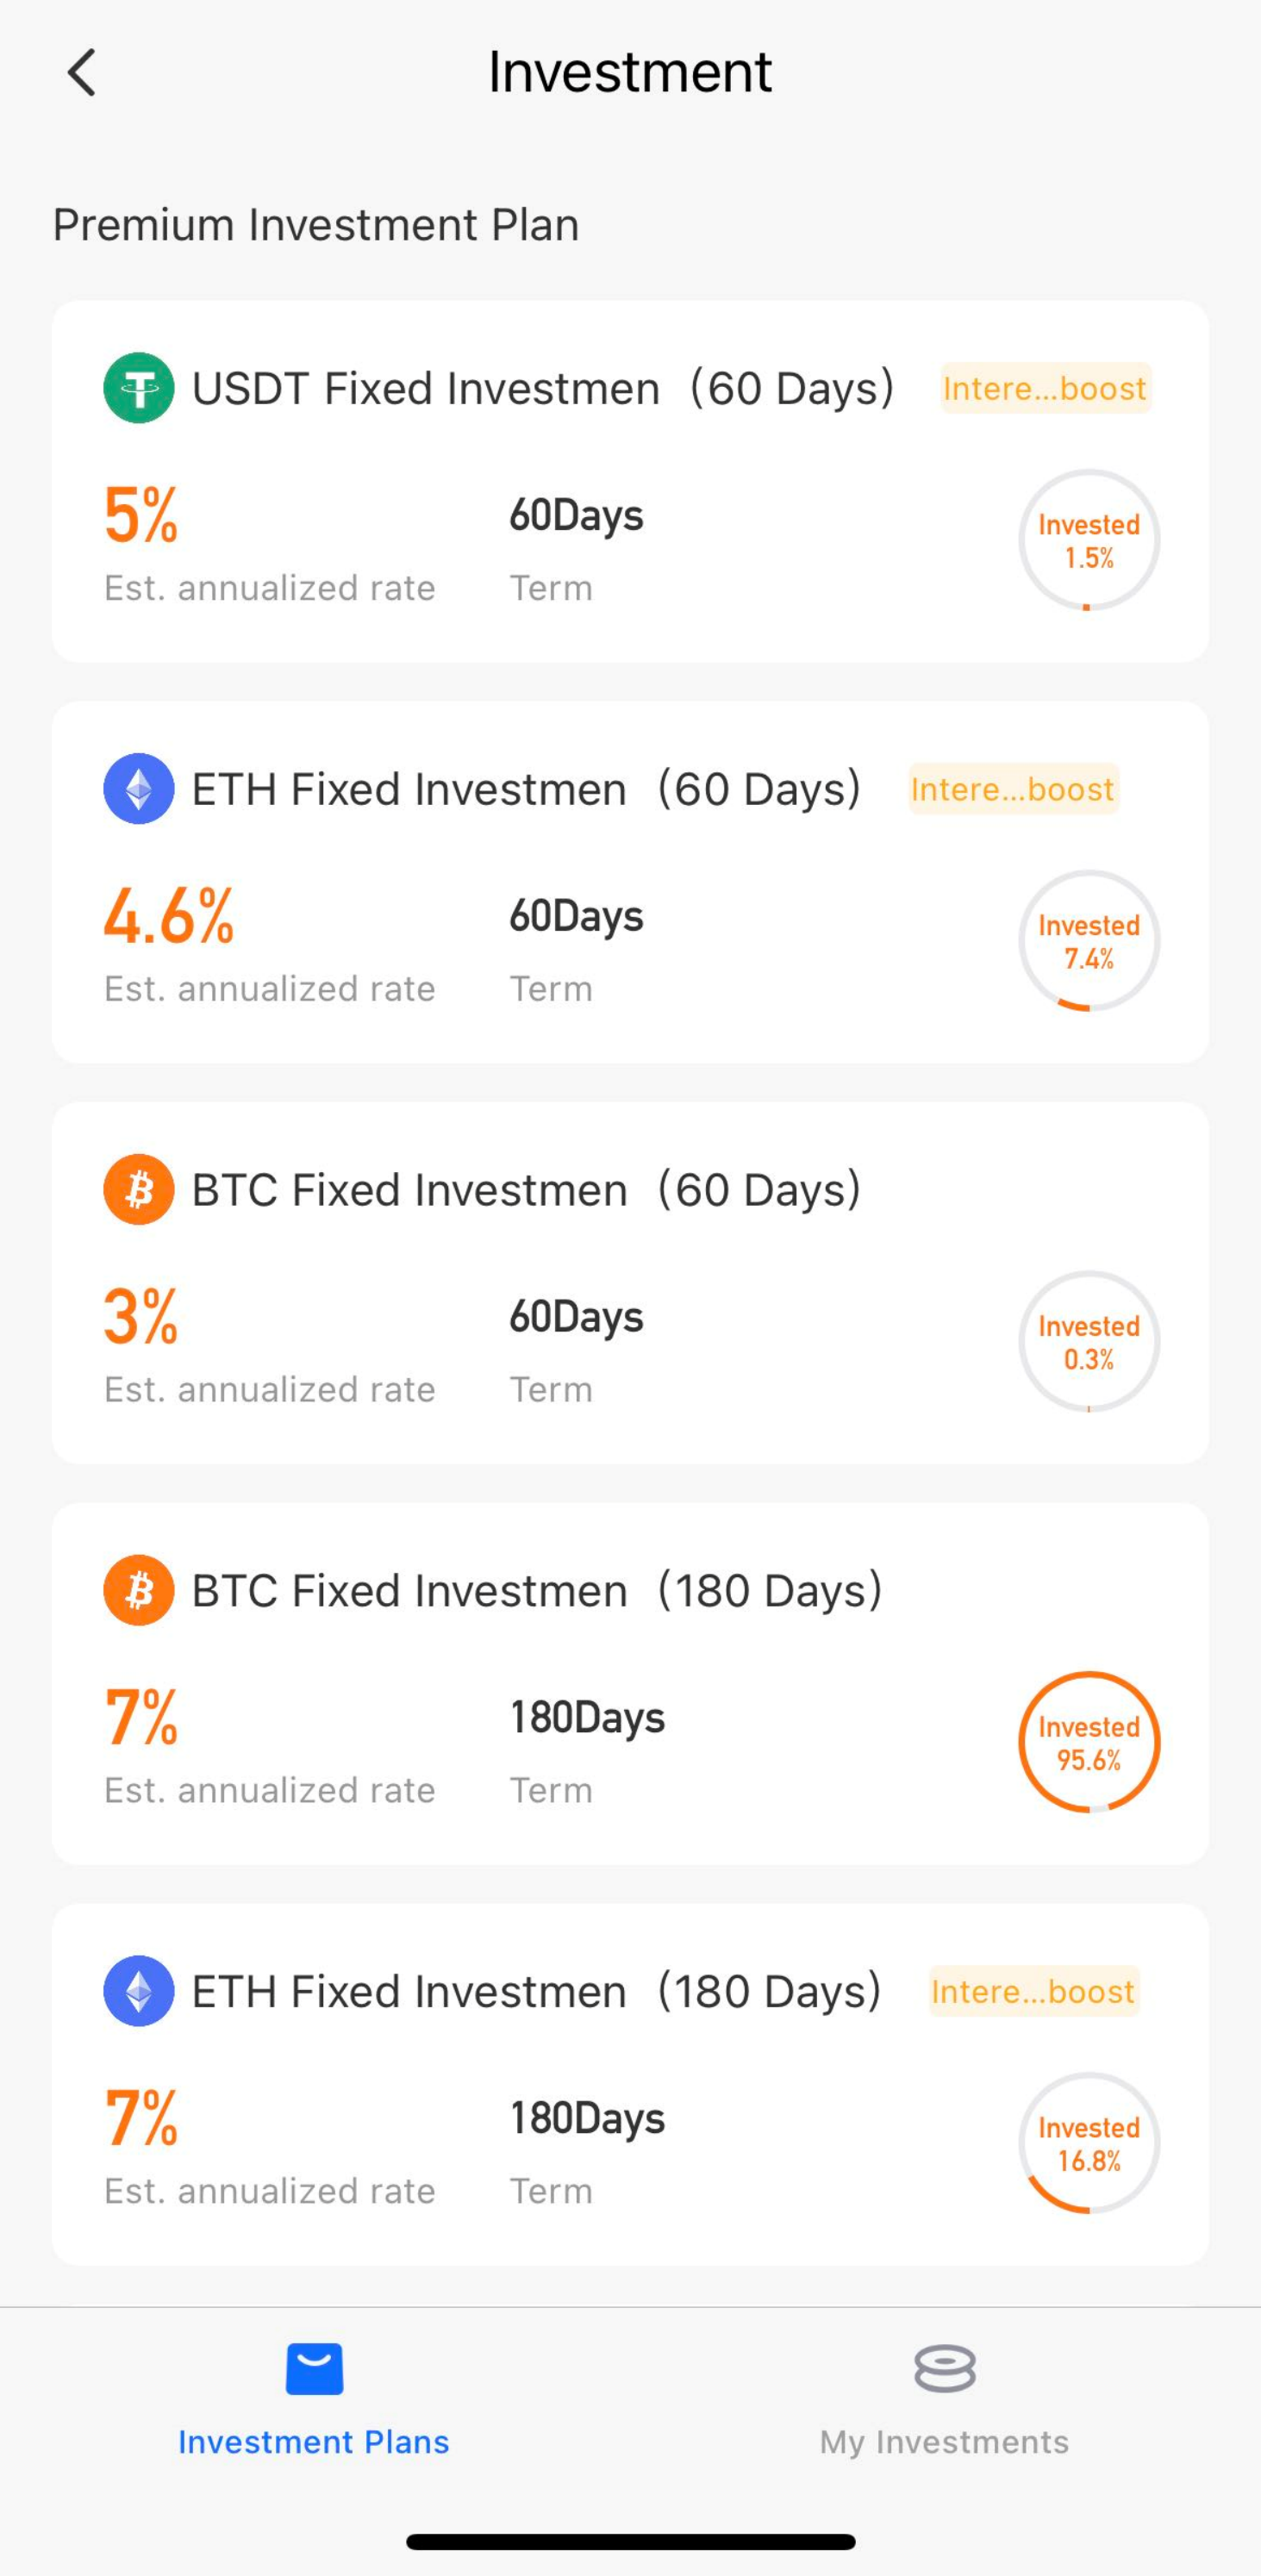Viewport: 1261px width, 2576px height.
Task: Tap interest boost tag on ETH 60 Days
Action: [1012, 789]
